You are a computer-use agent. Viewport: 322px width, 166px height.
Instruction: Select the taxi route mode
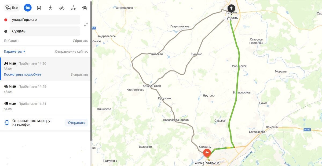click(85, 8)
